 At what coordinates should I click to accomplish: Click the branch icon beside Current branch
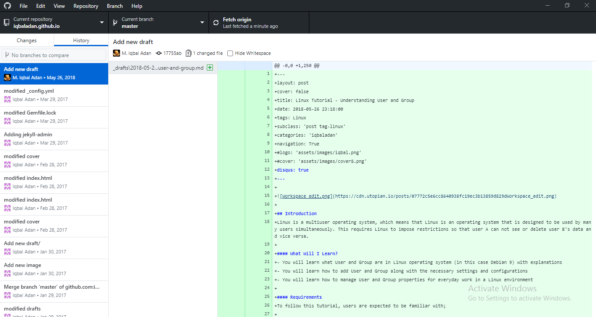115,23
